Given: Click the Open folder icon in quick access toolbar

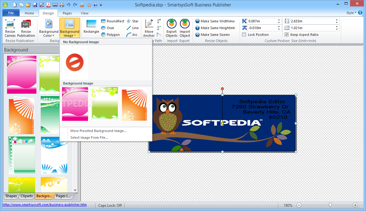Looking at the screenshot, I should click(28, 5).
